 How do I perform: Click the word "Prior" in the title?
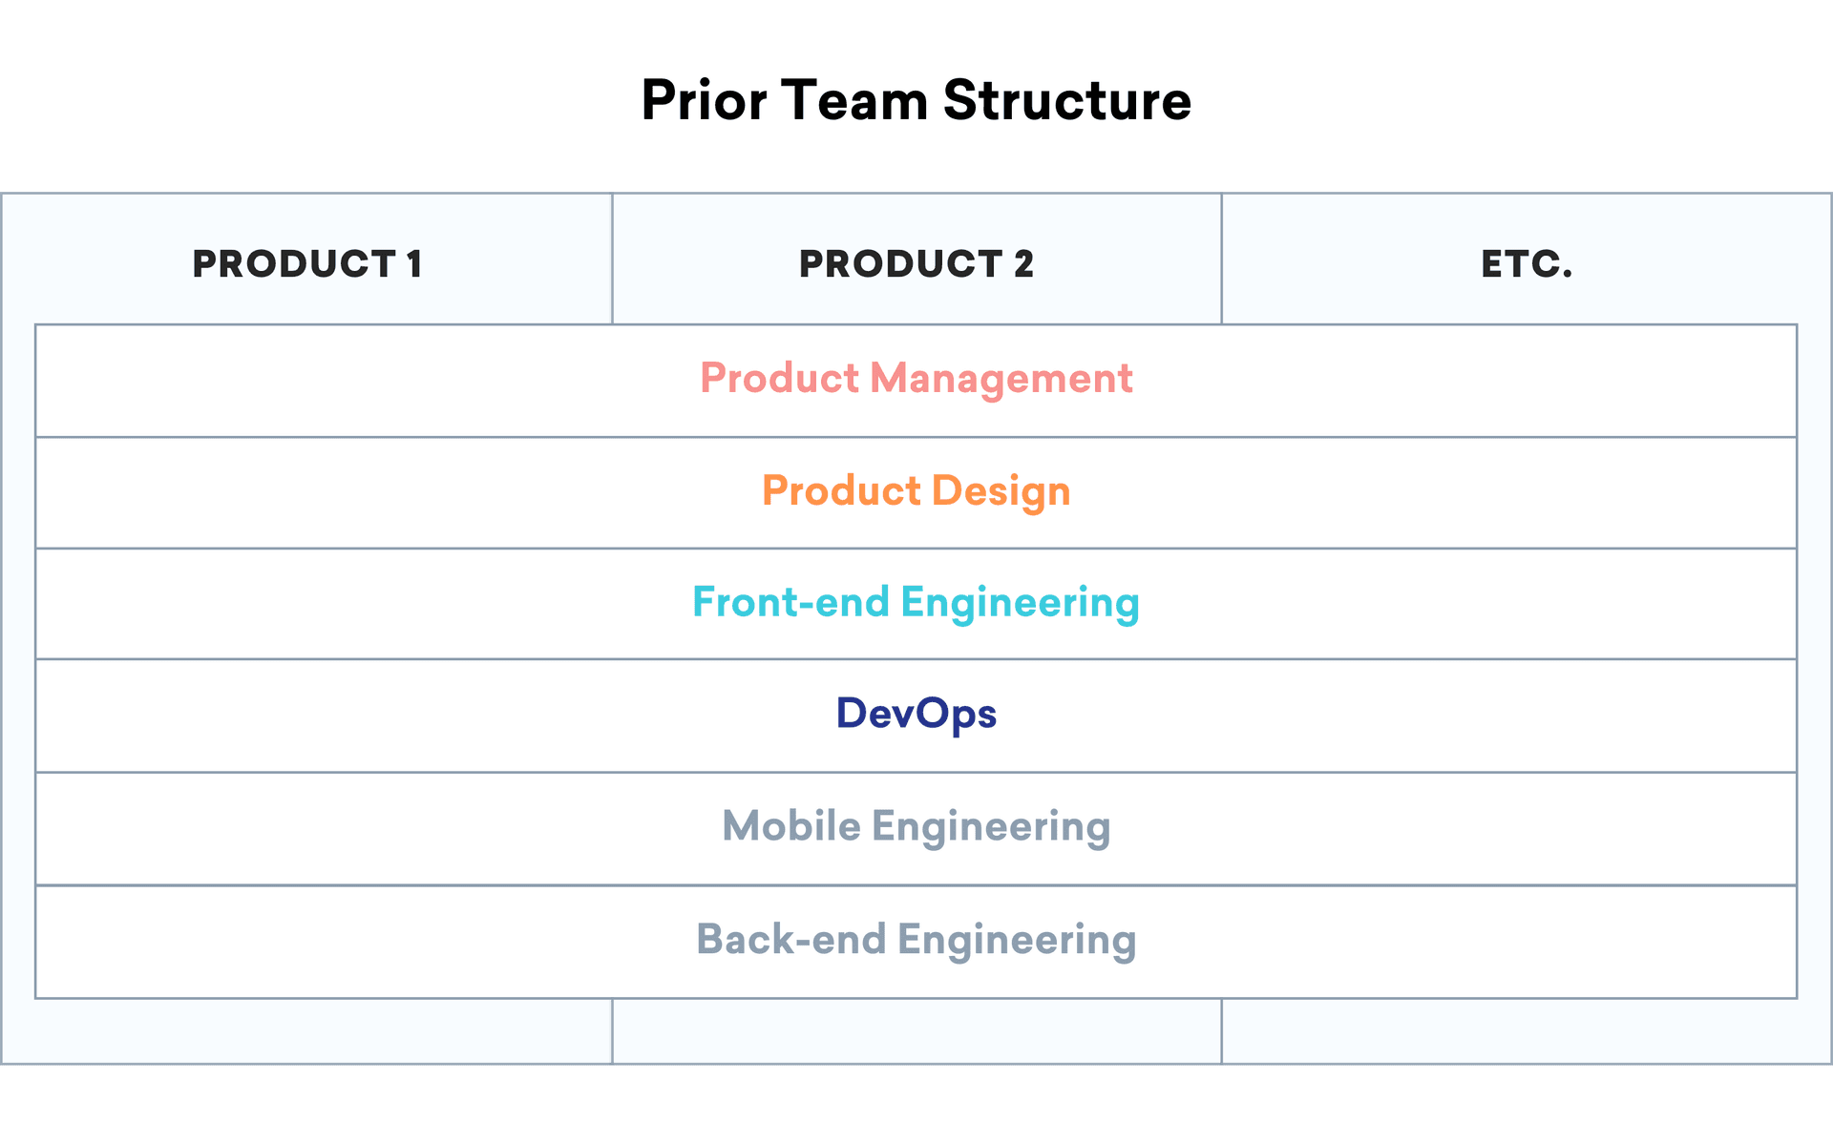click(704, 100)
